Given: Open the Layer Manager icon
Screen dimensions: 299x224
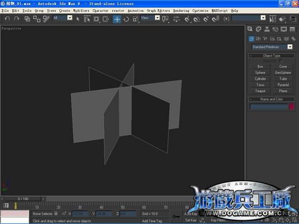Looking at the screenshot, I should click(293, 19).
